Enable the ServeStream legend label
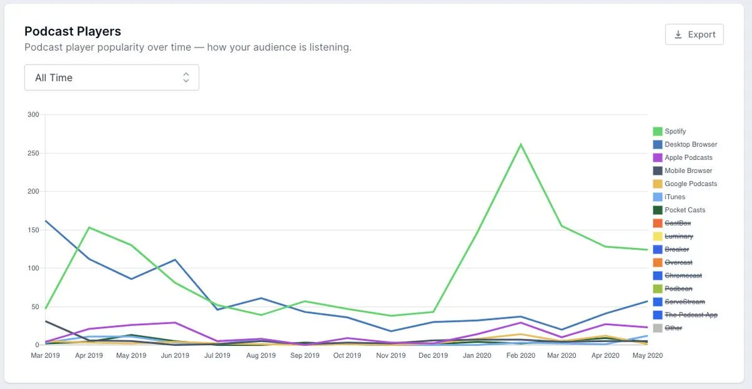The image size is (752, 389). (x=684, y=303)
